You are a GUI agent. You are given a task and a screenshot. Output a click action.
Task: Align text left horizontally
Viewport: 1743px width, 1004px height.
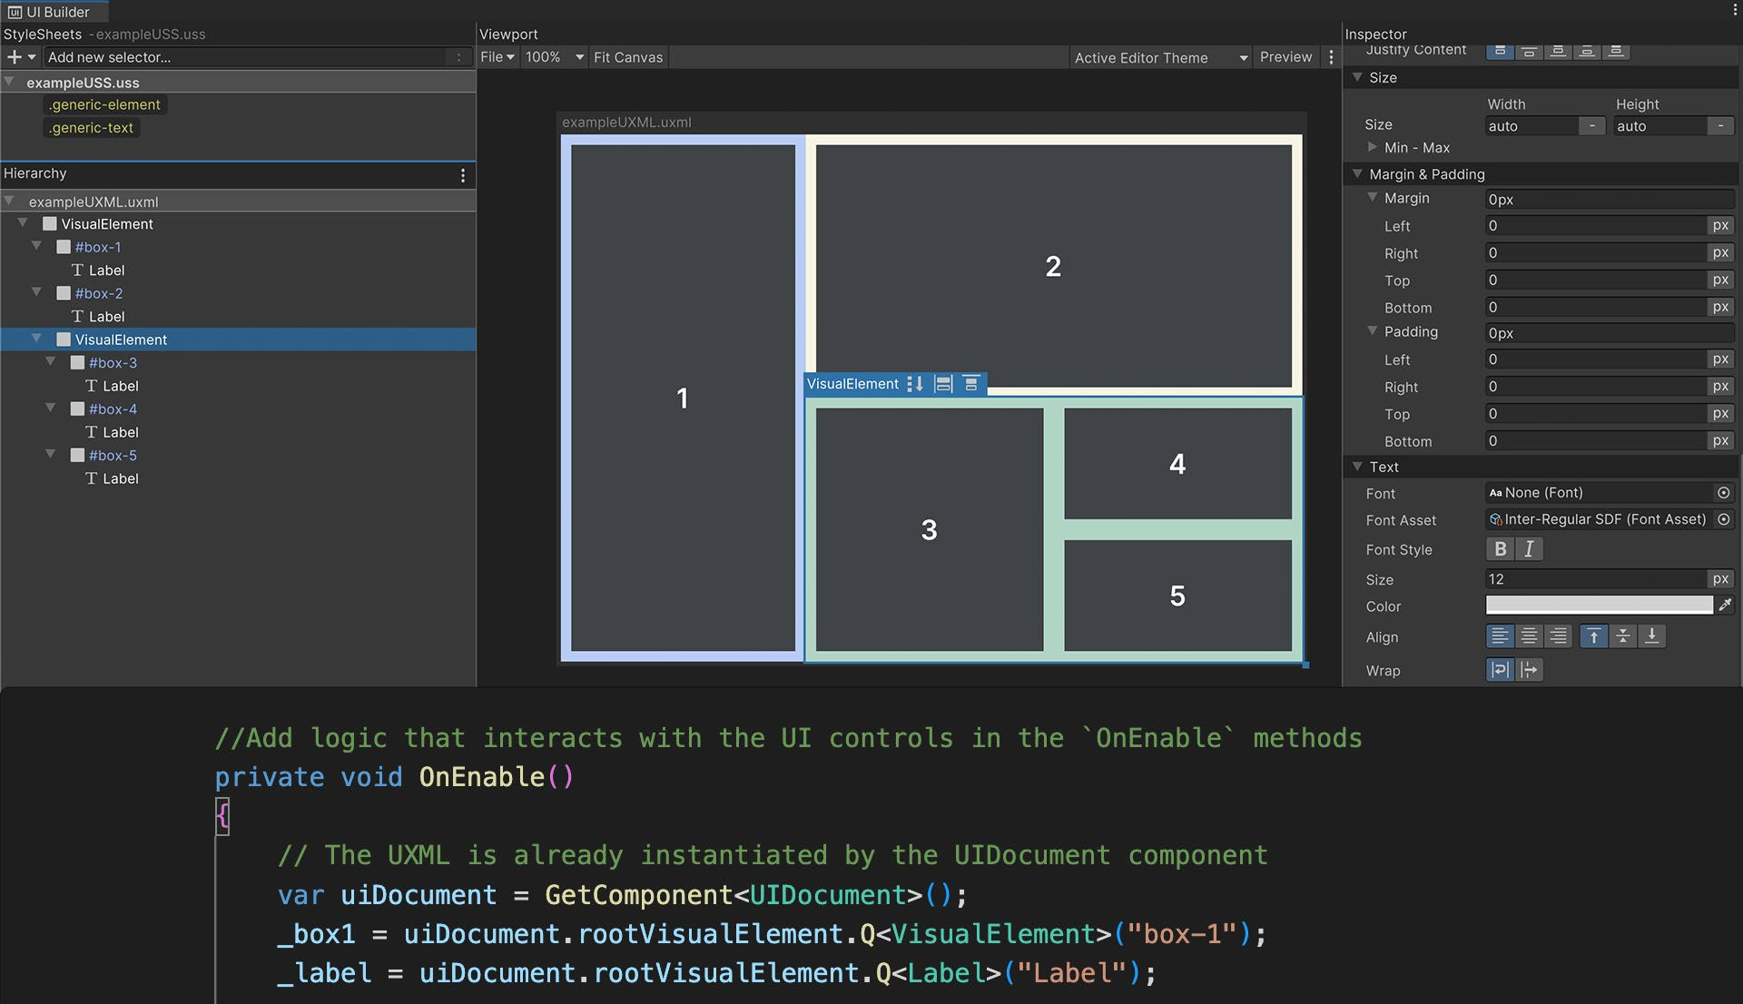(x=1500, y=636)
